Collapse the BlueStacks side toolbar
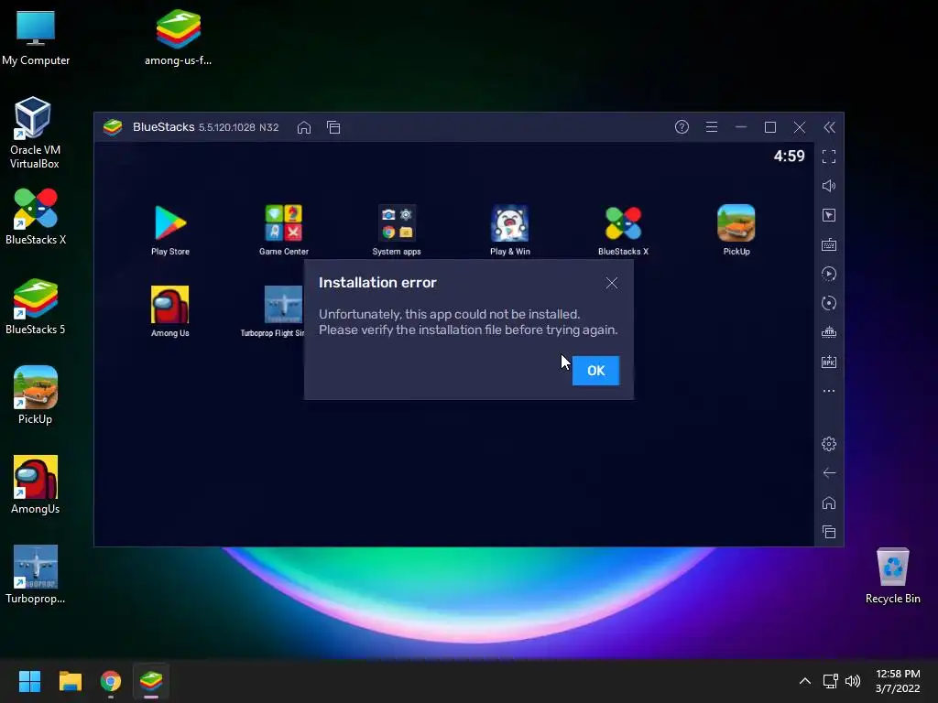 tap(829, 127)
